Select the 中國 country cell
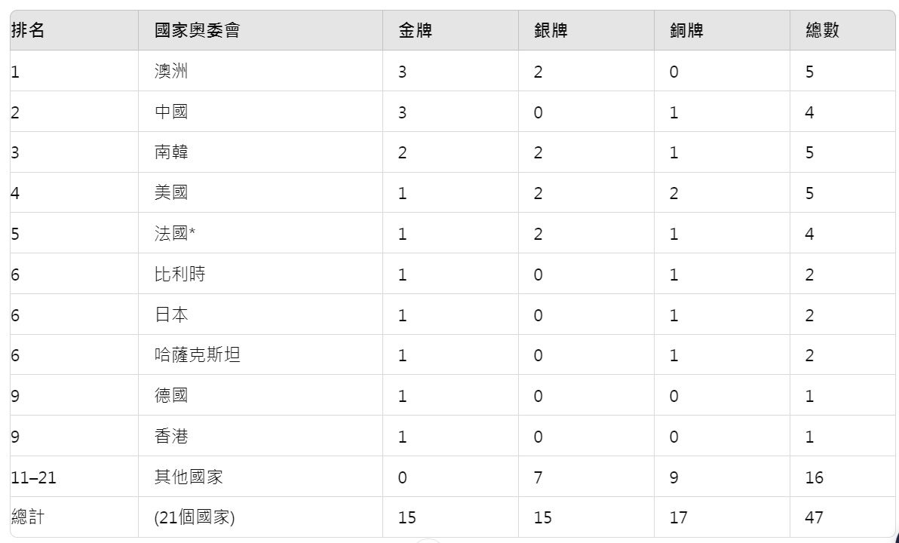 tap(171, 112)
